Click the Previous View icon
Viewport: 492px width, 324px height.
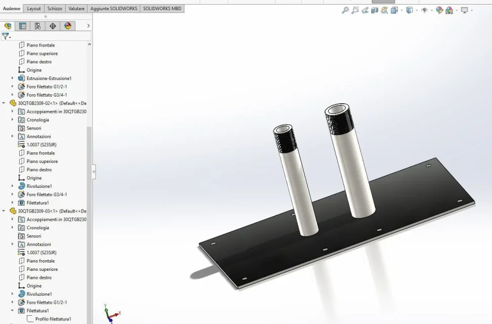[365, 10]
